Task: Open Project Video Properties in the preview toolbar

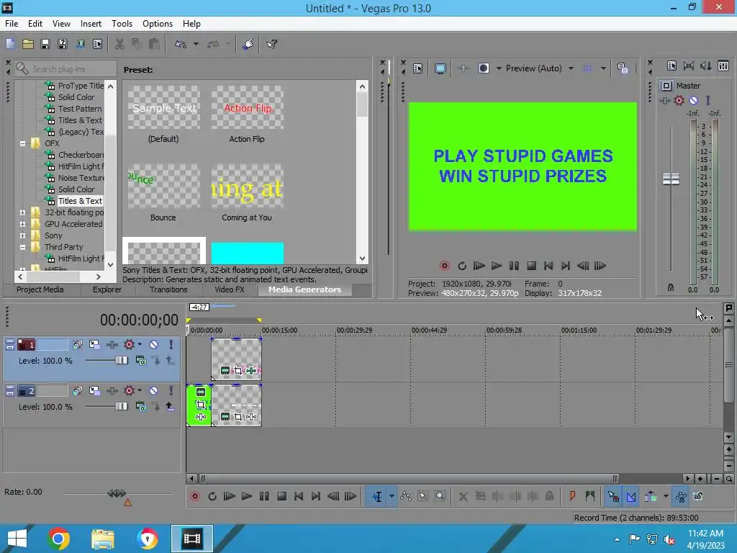Action: [x=418, y=68]
